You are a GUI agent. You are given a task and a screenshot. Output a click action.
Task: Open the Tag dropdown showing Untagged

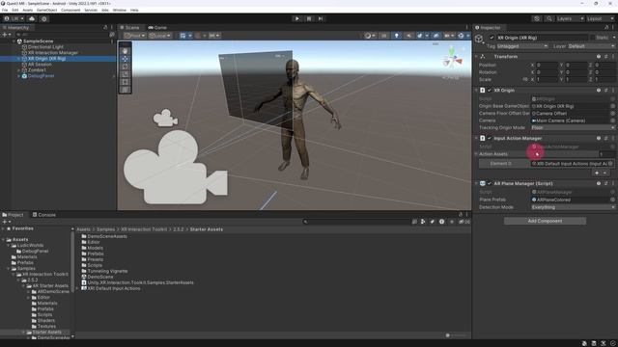pos(521,46)
